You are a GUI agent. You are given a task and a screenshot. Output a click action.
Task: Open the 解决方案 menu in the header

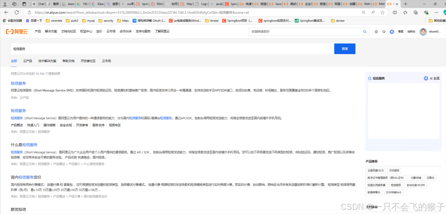pyautogui.click(x=51, y=32)
